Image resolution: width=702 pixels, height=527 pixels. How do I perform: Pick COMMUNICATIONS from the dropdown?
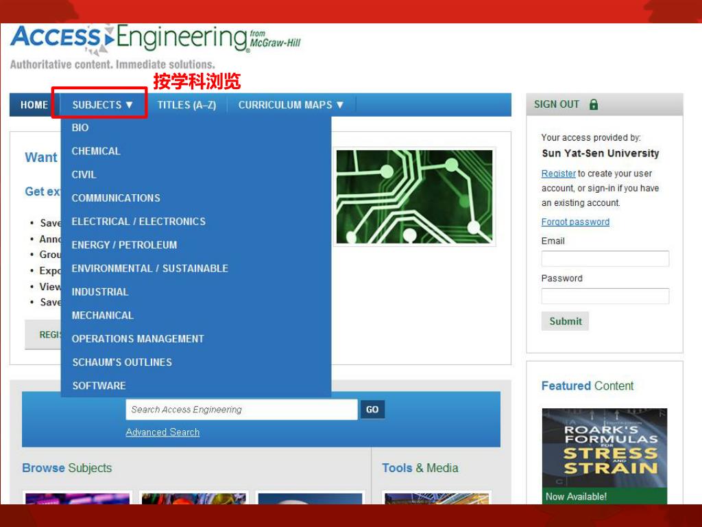115,198
